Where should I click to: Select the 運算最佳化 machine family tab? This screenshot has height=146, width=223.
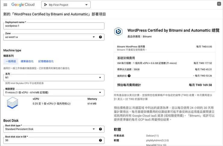pos(27,61)
